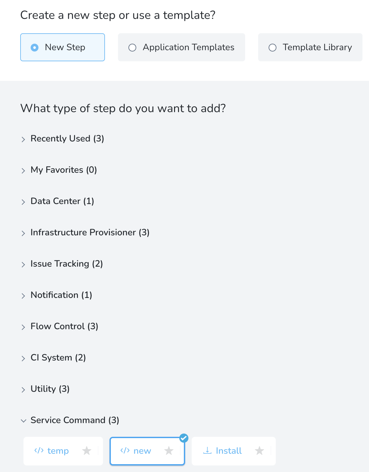This screenshot has height=472, width=369.
Task: Favorite the temp step with its star
Action: [x=87, y=451]
